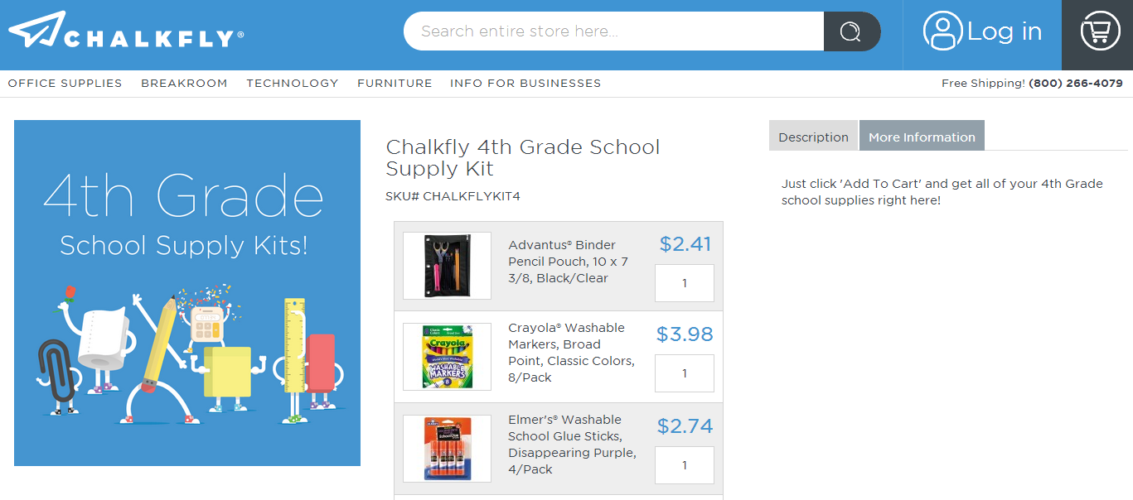Viewport: 1133px width, 500px height.
Task: Switch to the More Information tab
Action: [922, 137]
